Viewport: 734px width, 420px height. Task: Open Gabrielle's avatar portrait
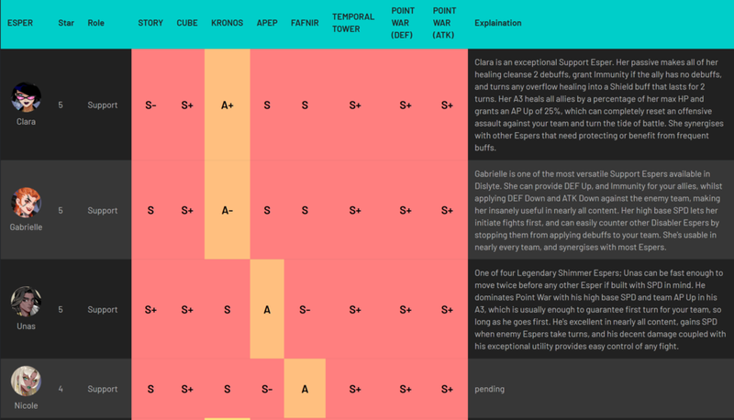pos(27,203)
